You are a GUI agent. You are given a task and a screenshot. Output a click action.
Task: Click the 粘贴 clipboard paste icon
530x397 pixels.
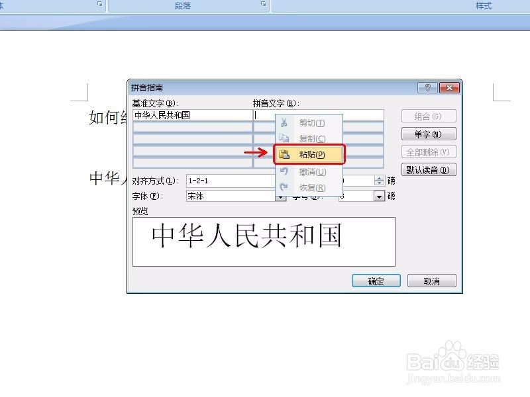tap(284, 154)
